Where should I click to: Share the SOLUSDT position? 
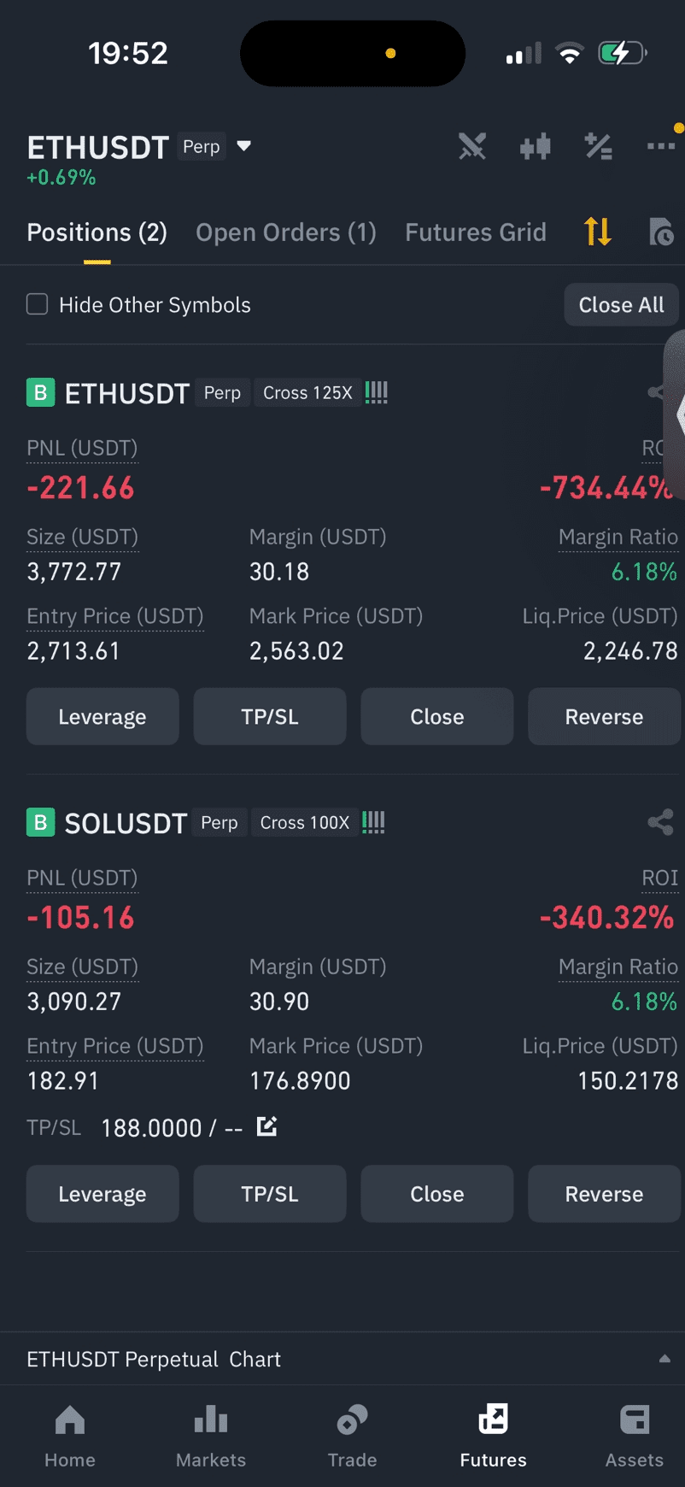[660, 822]
